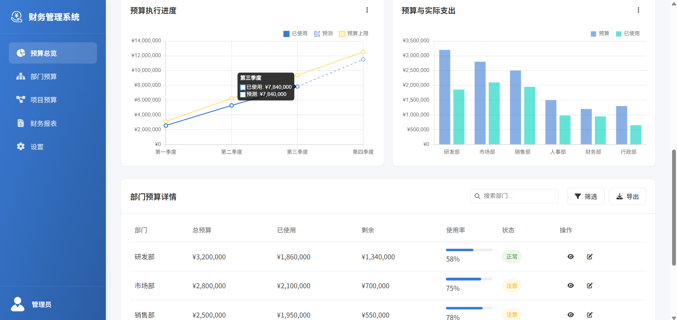Open 项目预算 in the sidebar
The image size is (677, 320).
pyautogui.click(x=43, y=100)
